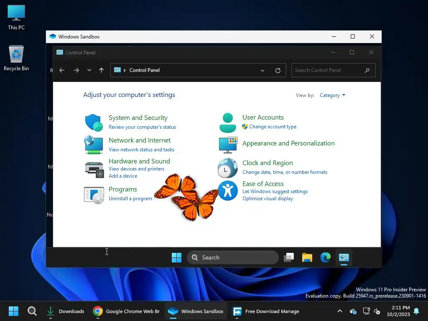The height and width of the screenshot is (321, 428).
Task: Expand the address bar history dropdown
Action: (262, 70)
